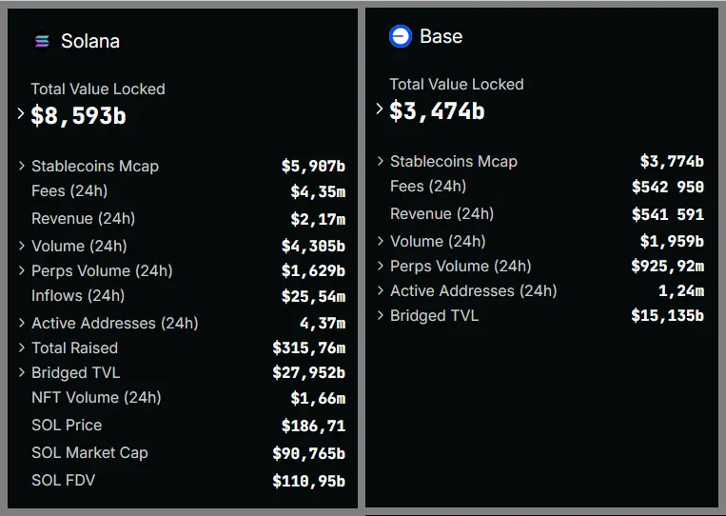Select the SOL Price value $186,71

(313, 426)
